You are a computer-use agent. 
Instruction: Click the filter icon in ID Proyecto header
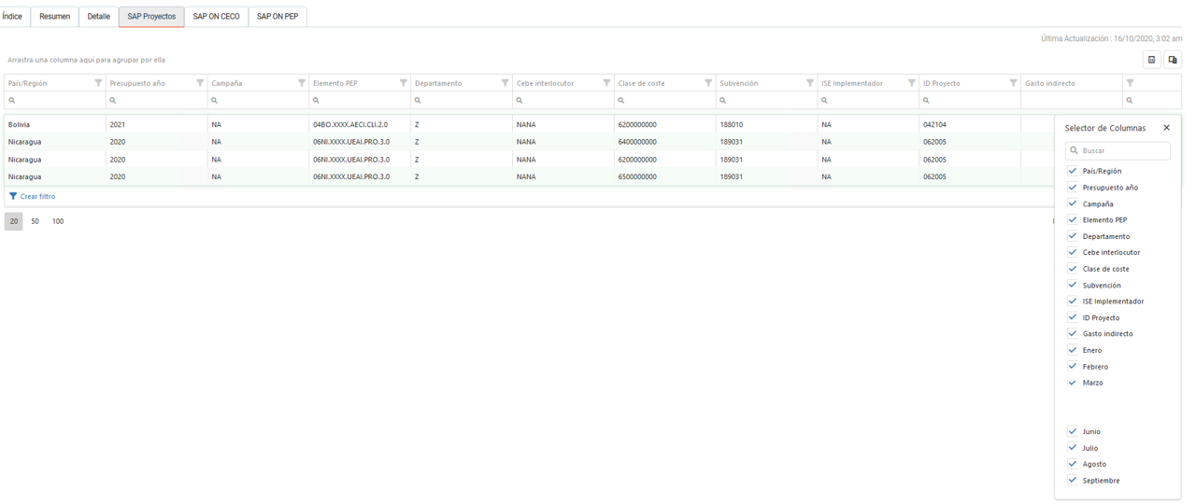(x=1014, y=83)
